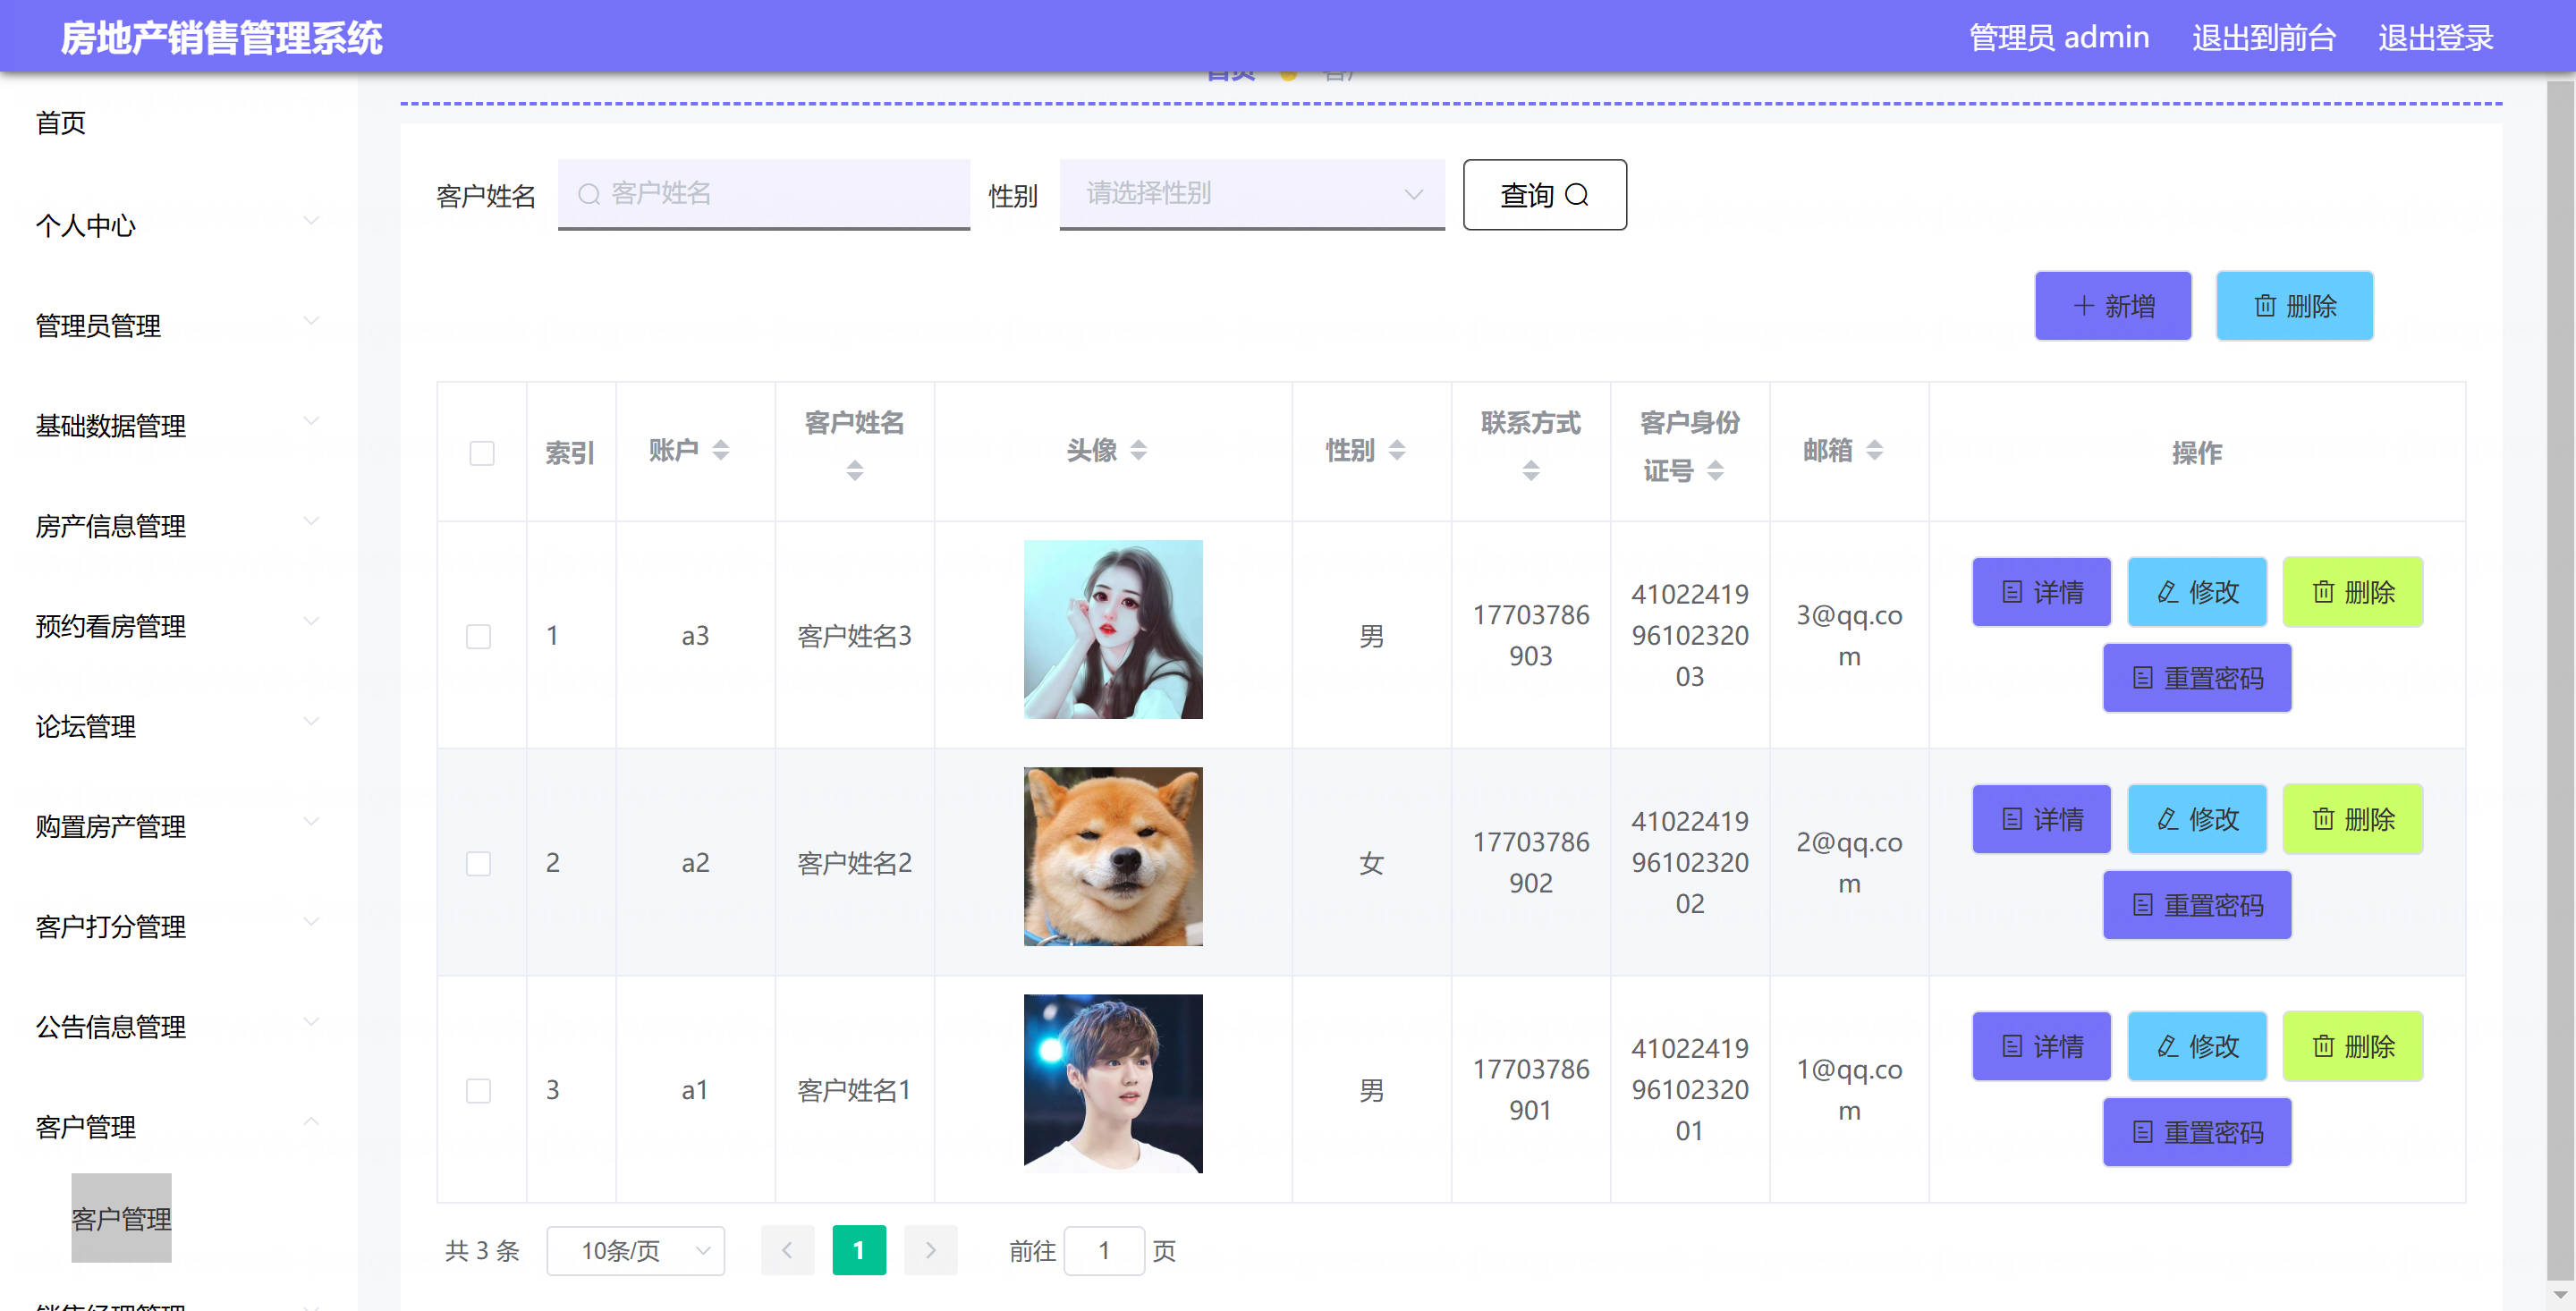This screenshot has height=1311, width=2576.
Task: Check the checkbox for row a3
Action: pos(478,636)
